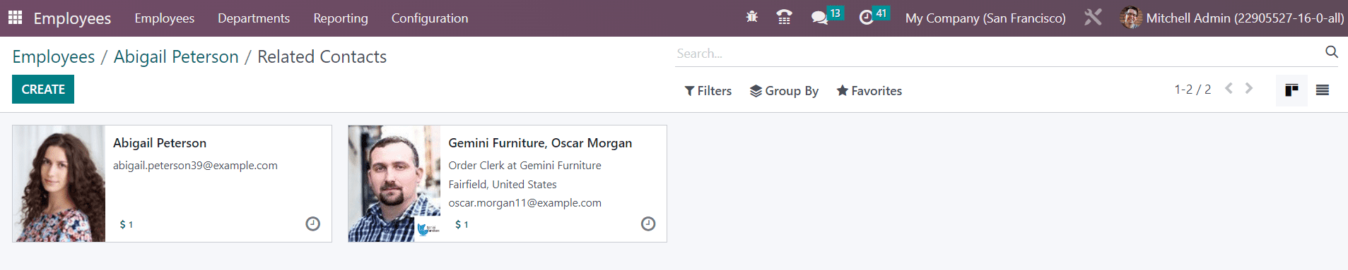Click the developer tools wrench icon
1348x270 pixels.
click(1093, 18)
